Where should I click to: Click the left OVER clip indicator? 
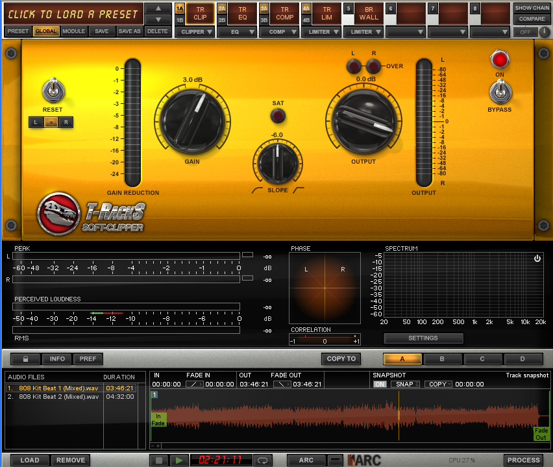353,66
